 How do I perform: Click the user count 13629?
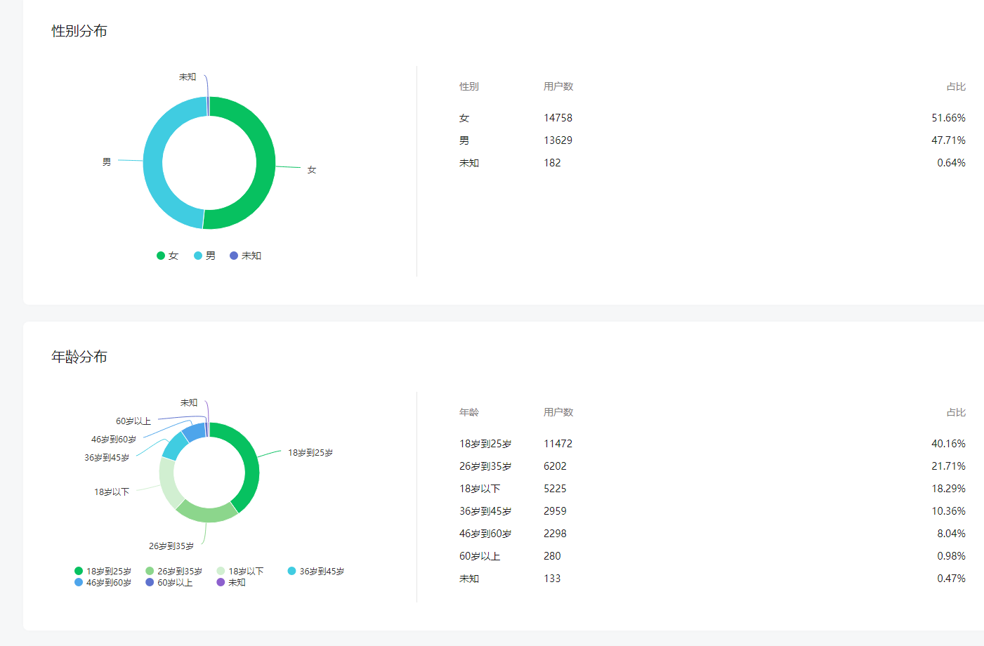[x=558, y=140]
